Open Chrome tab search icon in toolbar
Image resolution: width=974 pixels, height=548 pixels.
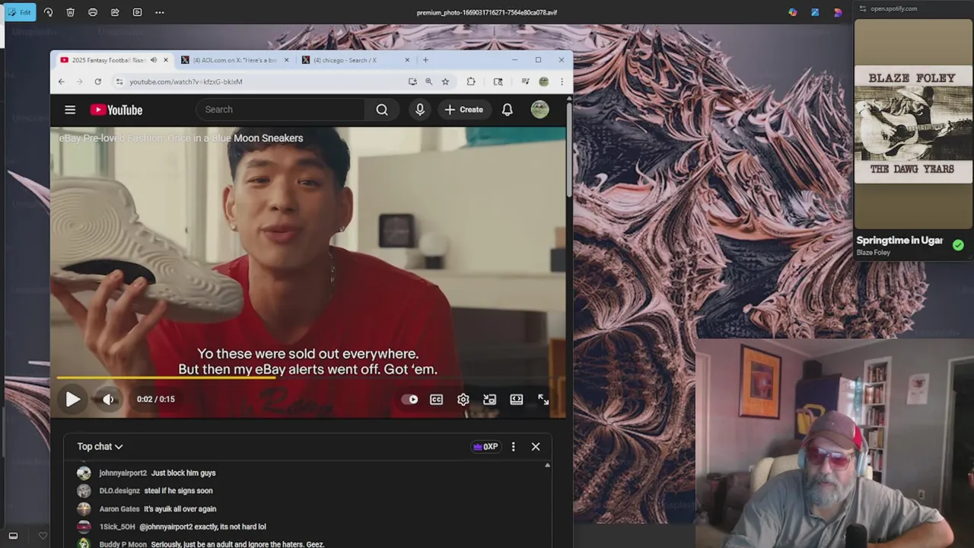[498, 81]
